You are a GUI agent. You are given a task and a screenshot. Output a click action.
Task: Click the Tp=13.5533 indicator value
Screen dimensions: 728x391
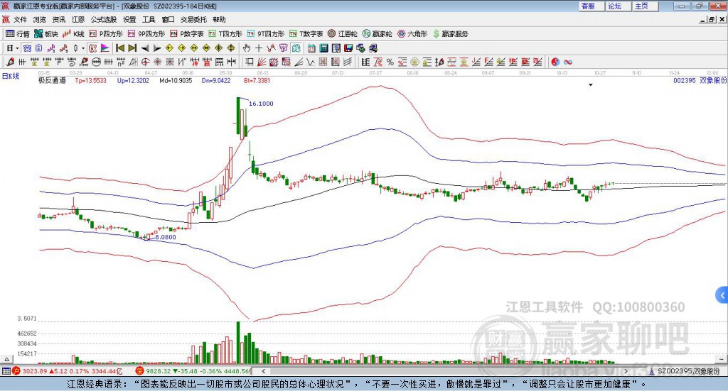[90, 80]
